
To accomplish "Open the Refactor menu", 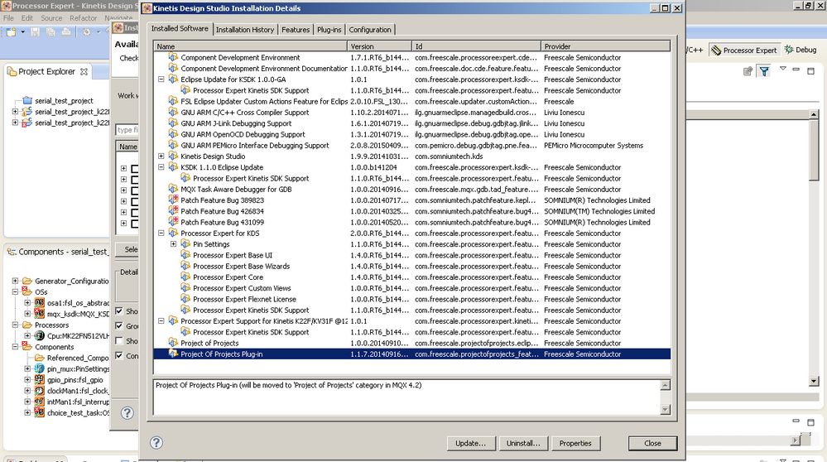I will click(84, 18).
